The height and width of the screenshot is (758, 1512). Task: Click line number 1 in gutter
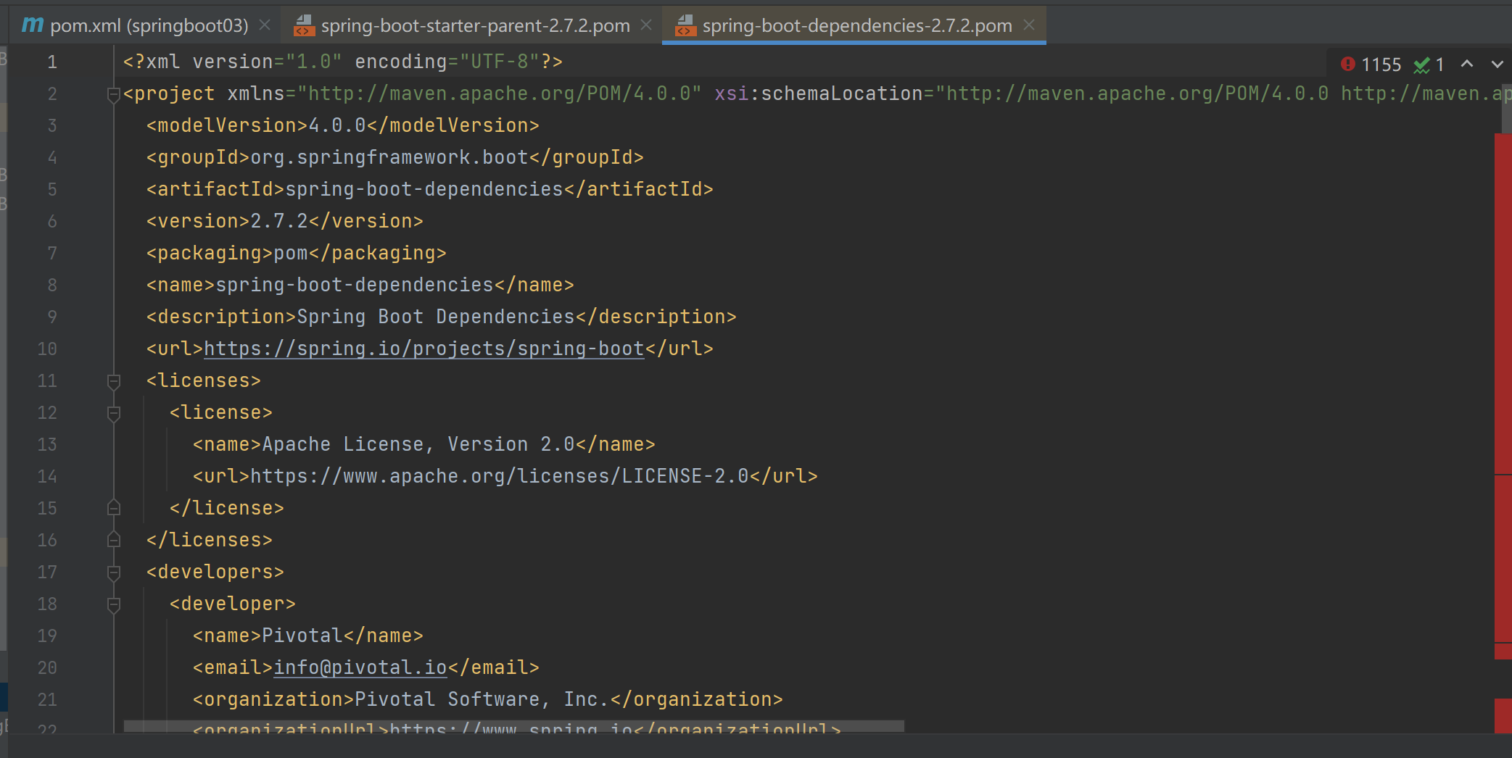coord(52,62)
